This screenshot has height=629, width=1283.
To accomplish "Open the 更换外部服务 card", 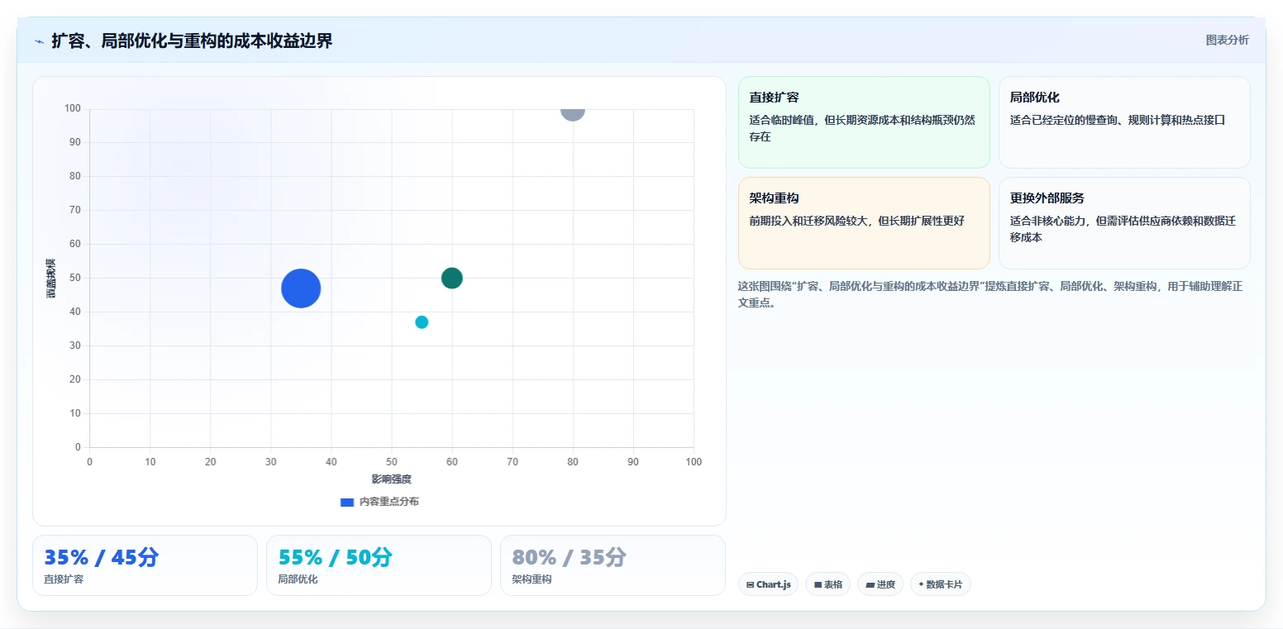I will 1124,223.
